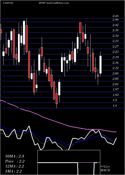
Task: Select the 12MA : 2.2 readout
Action: [x=14, y=166]
